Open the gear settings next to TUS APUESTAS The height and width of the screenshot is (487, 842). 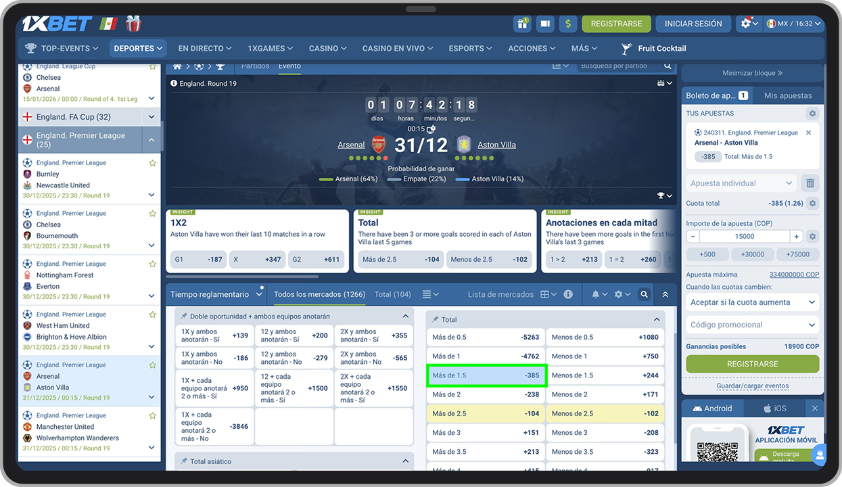point(812,114)
